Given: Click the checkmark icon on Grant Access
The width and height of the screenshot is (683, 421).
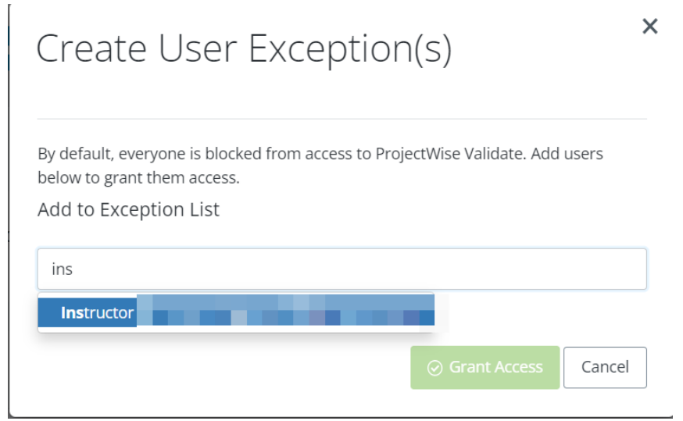Looking at the screenshot, I should pos(435,367).
